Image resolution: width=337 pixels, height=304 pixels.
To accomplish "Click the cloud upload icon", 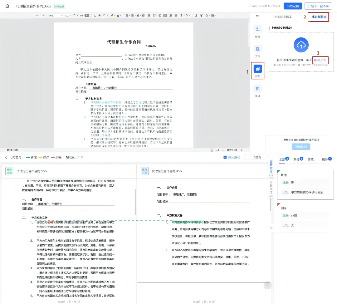I will (x=301, y=45).
